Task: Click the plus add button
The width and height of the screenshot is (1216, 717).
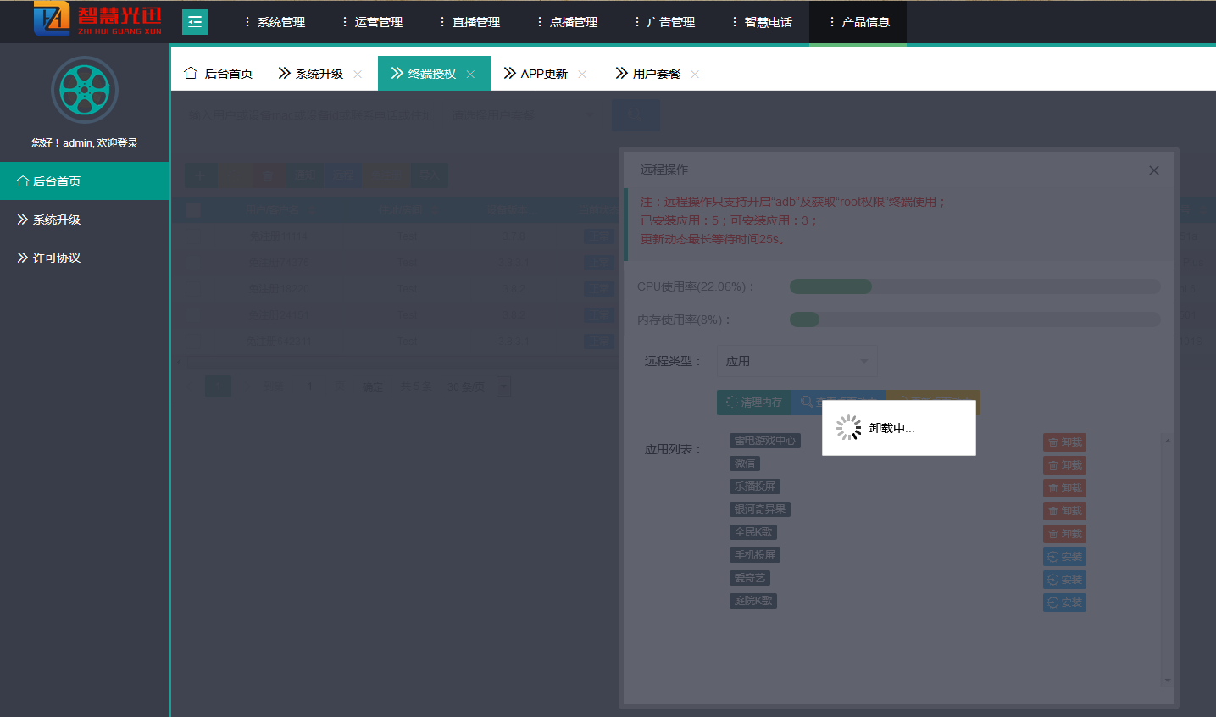Action: click(x=200, y=175)
